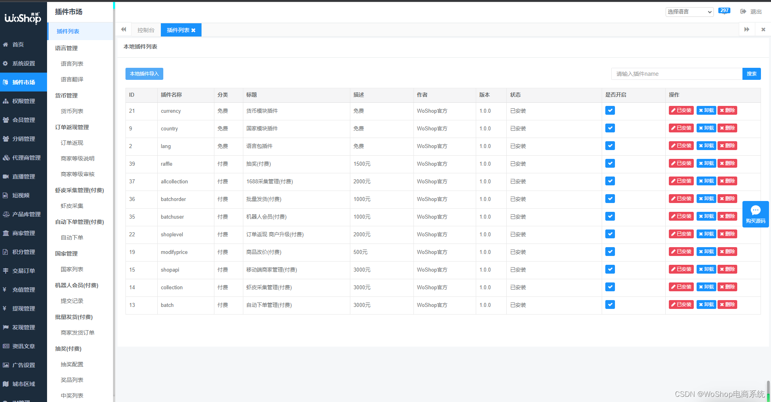This screenshot has width=771, height=402.
Task: Open the 选择语言 language dropdown
Action: pos(689,12)
